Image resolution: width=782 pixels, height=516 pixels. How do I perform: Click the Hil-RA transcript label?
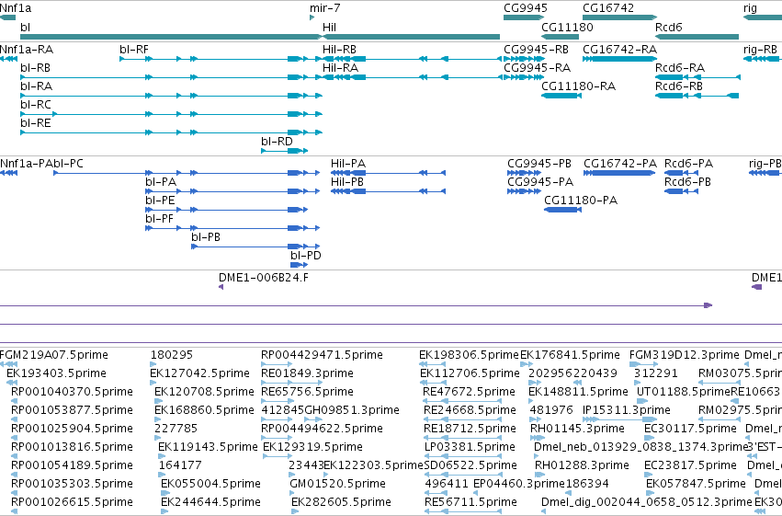click(340, 68)
